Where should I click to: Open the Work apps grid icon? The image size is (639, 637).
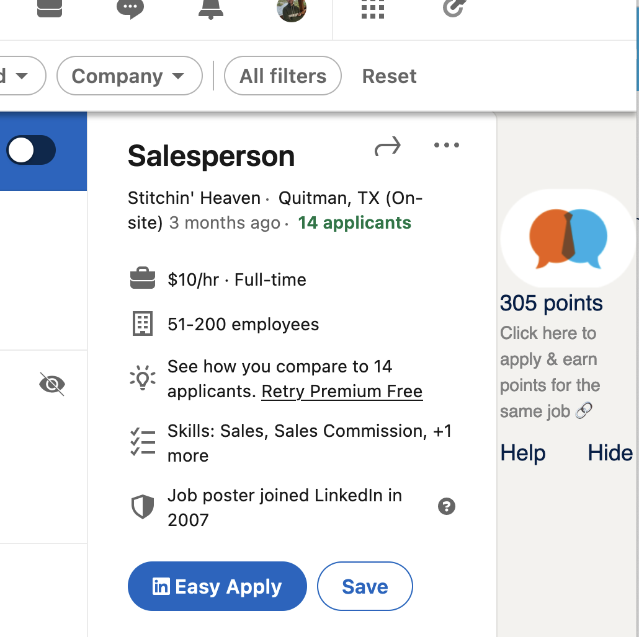pyautogui.click(x=373, y=9)
